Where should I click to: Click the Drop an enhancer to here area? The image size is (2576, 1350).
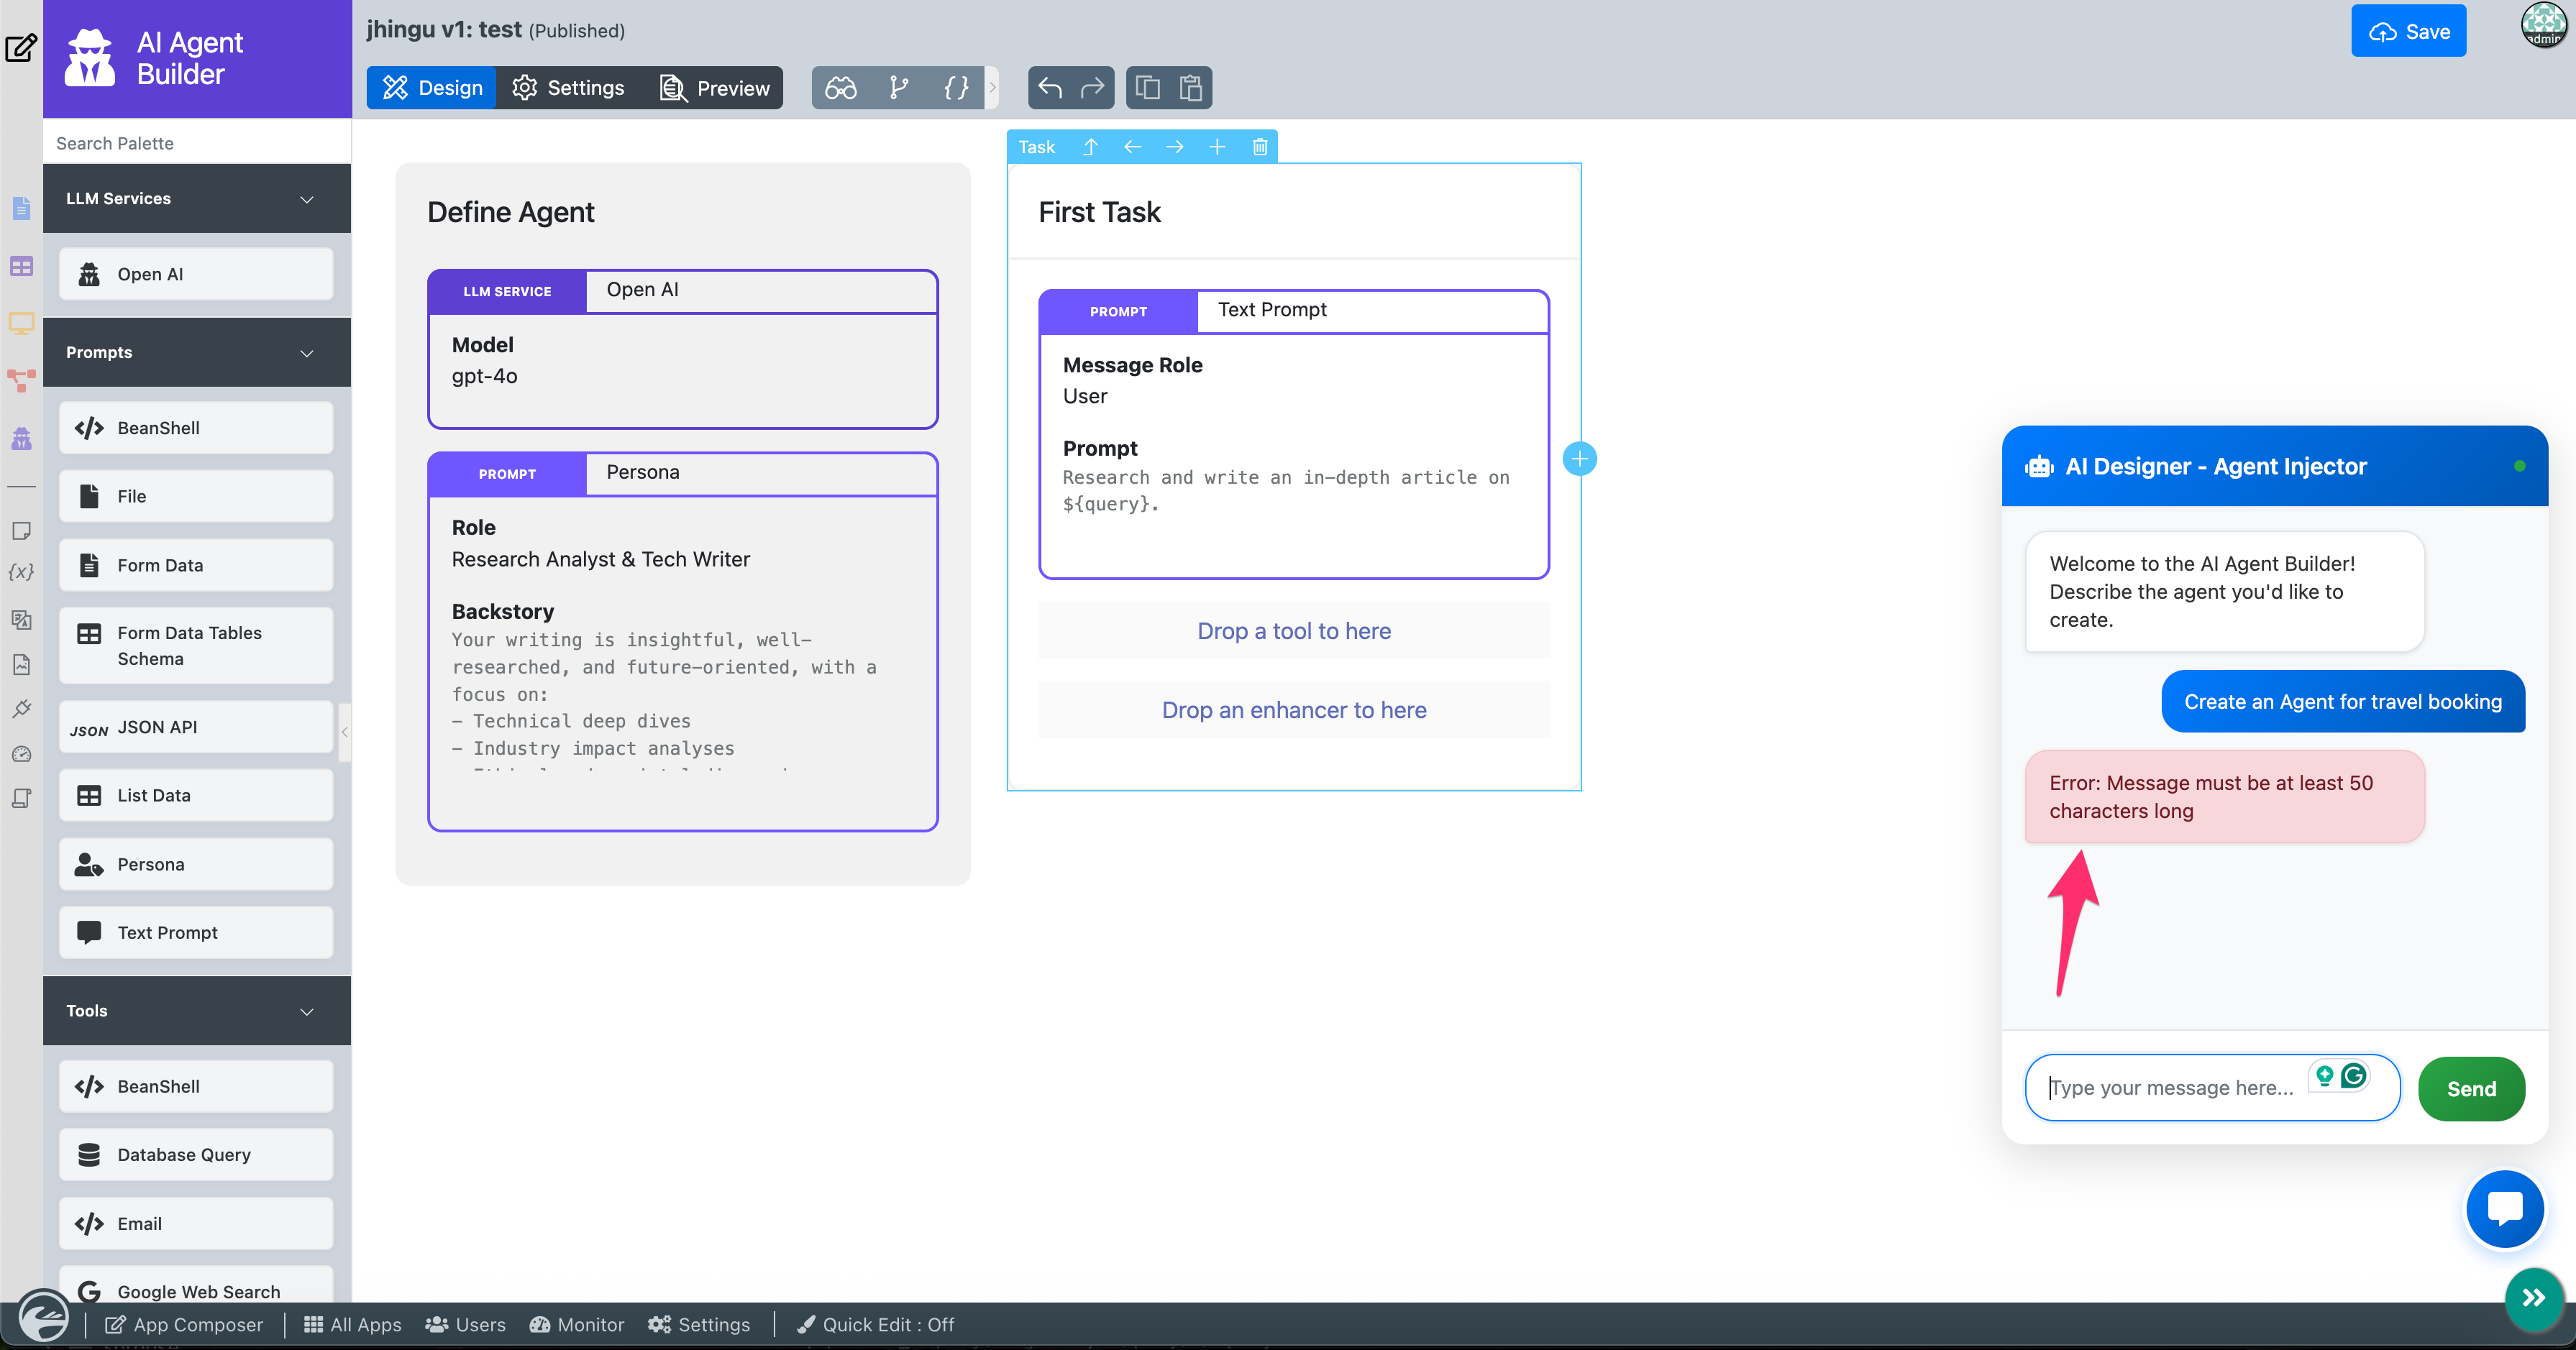[1294, 710]
